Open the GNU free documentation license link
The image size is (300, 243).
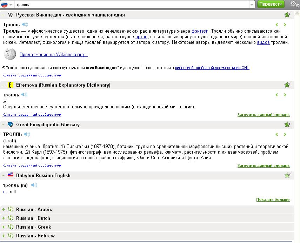click(x=212, y=68)
